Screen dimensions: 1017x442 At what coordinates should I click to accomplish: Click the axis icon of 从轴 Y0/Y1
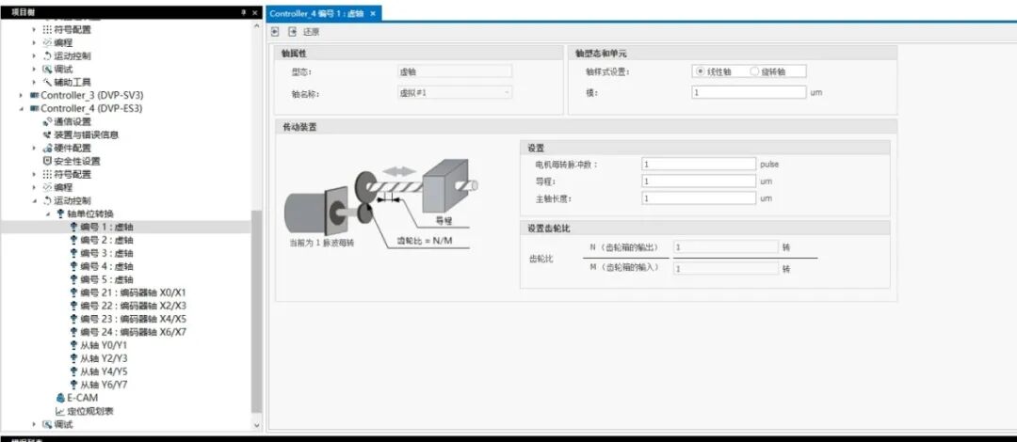(74, 345)
